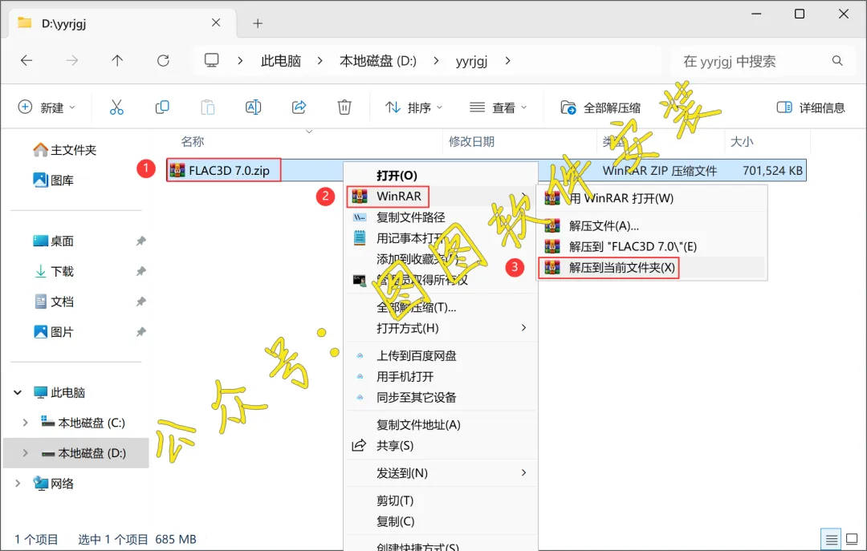Go back with the left arrow

coord(26,61)
